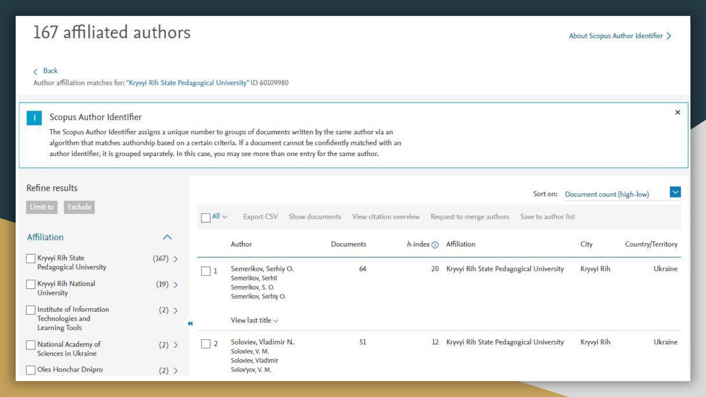
Task: Expand View last title for Semerikov
Action: click(x=254, y=320)
